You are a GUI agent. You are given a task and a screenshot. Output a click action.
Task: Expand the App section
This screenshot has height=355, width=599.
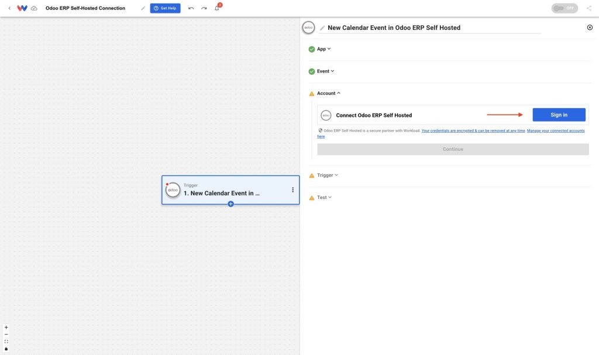(324, 49)
